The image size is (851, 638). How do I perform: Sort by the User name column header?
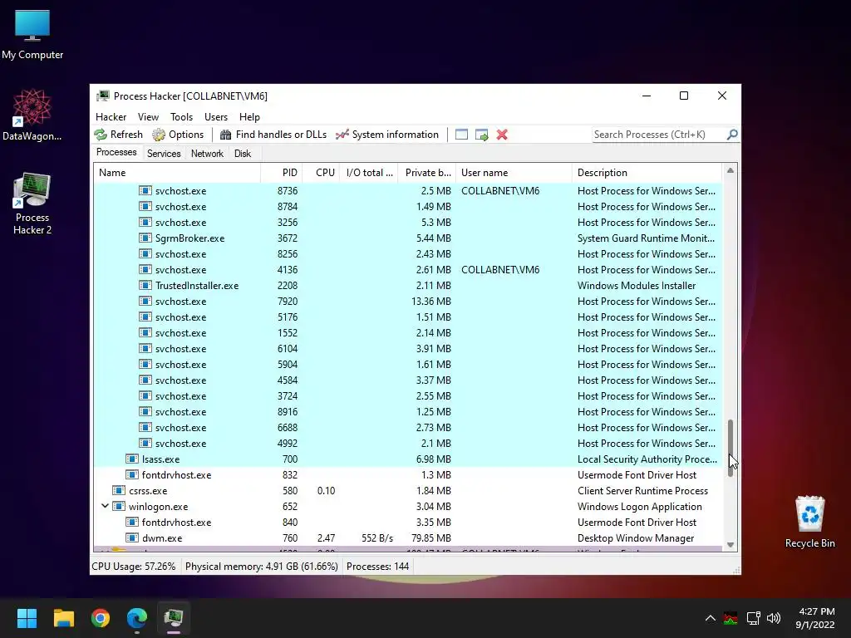tap(514, 173)
